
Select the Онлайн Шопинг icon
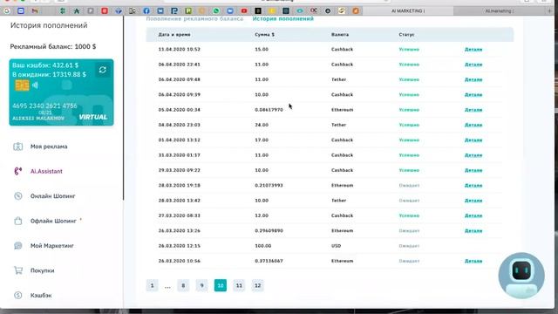tap(17, 195)
